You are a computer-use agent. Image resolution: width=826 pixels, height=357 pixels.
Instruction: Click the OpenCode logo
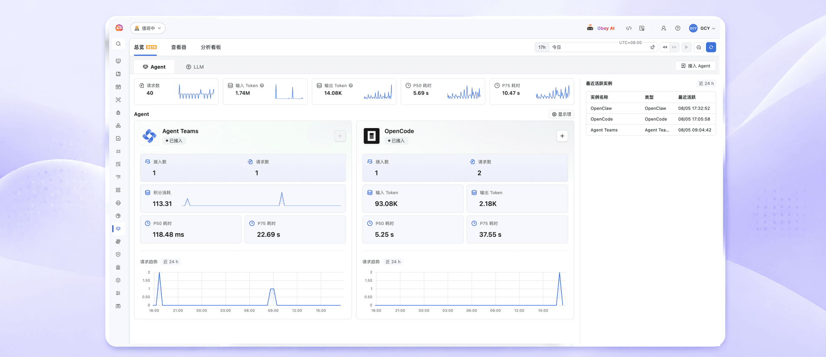pyautogui.click(x=372, y=136)
